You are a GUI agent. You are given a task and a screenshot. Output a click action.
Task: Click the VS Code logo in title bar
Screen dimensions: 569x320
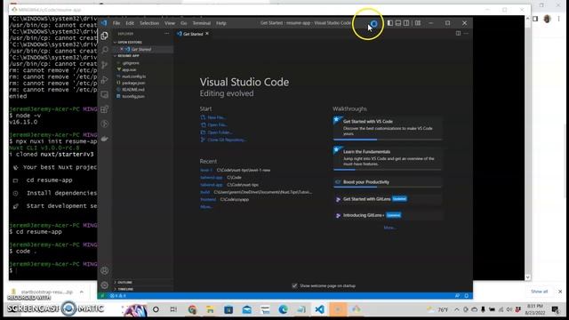104,23
